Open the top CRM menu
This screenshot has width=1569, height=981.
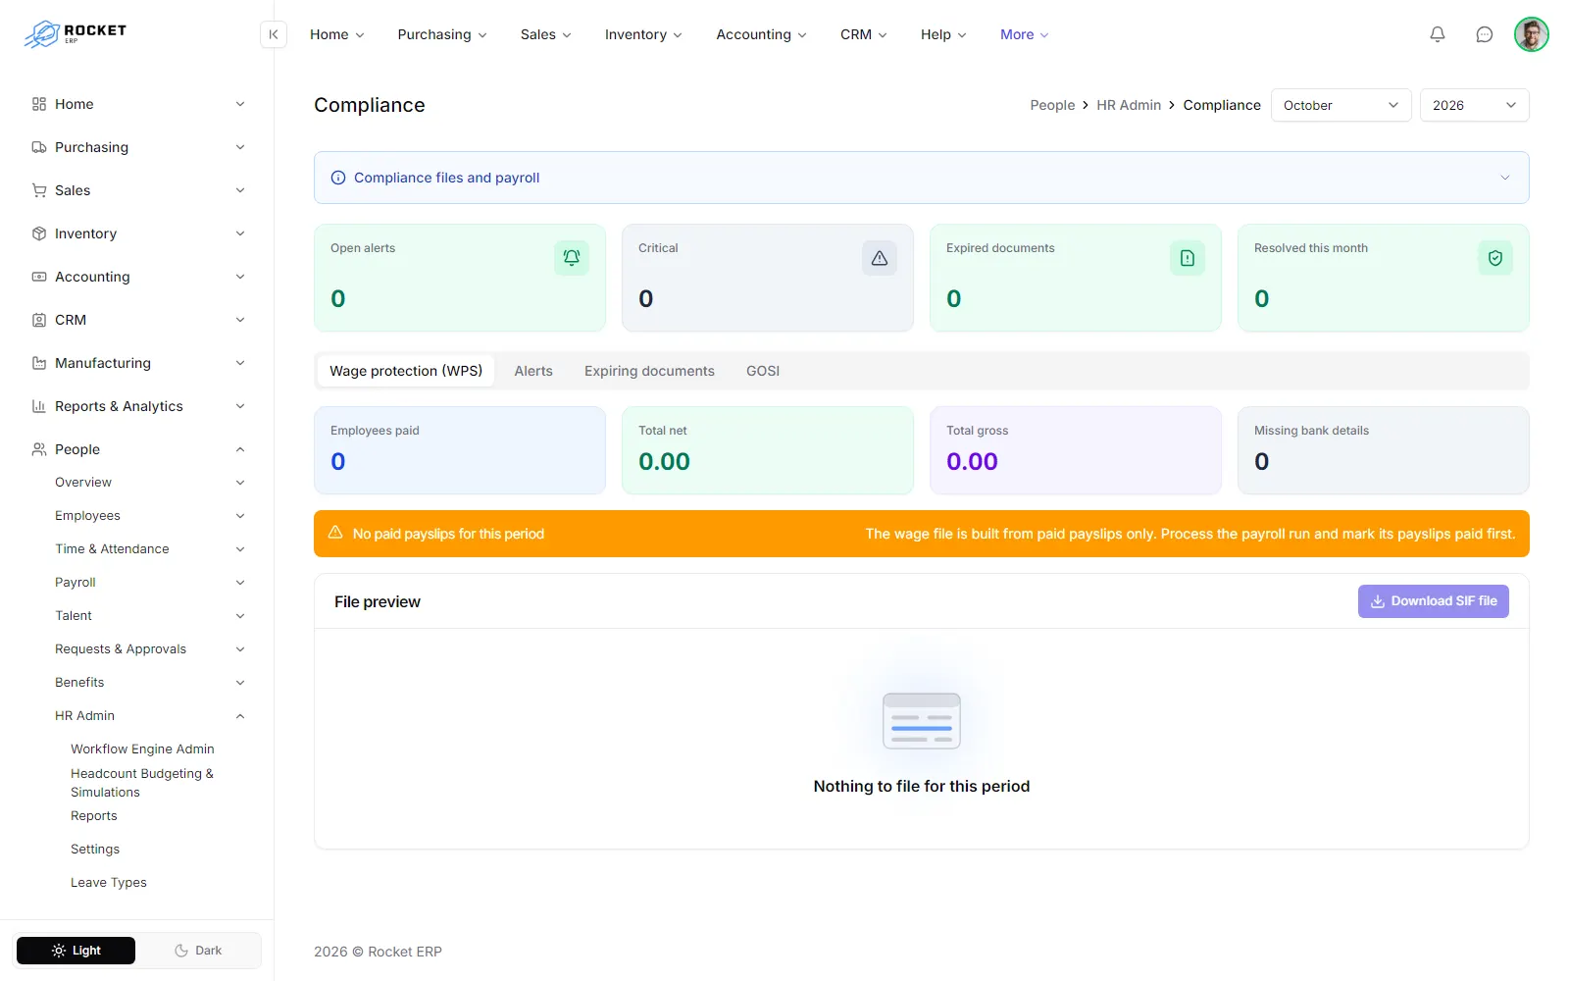click(863, 34)
